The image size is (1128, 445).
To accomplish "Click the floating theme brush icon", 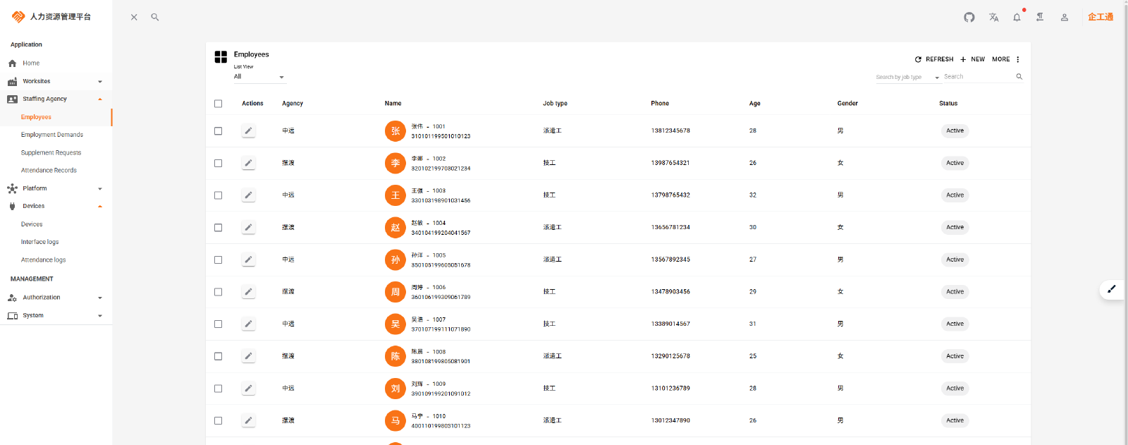I will click(x=1112, y=289).
